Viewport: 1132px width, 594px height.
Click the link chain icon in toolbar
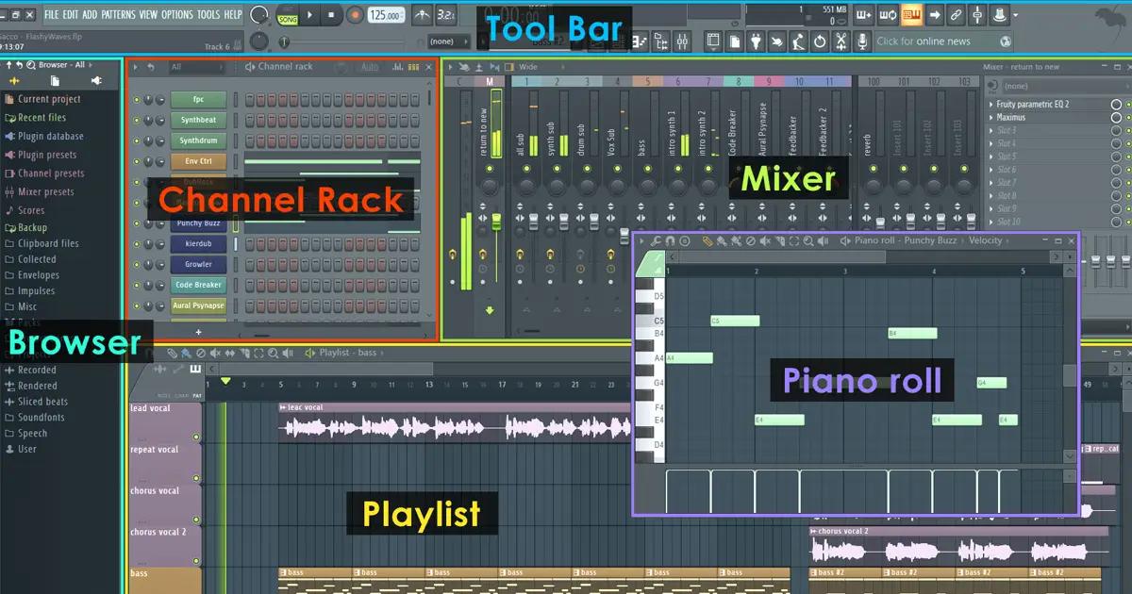pos(956,14)
